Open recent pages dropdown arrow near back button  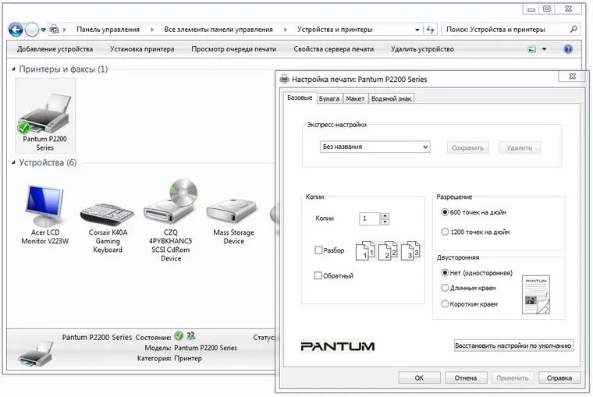[x=44, y=30]
